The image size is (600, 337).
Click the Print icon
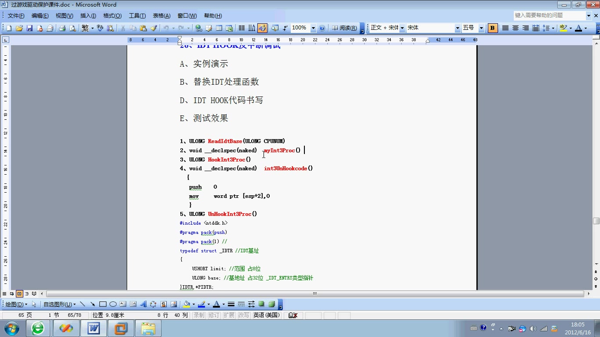pos(62,28)
